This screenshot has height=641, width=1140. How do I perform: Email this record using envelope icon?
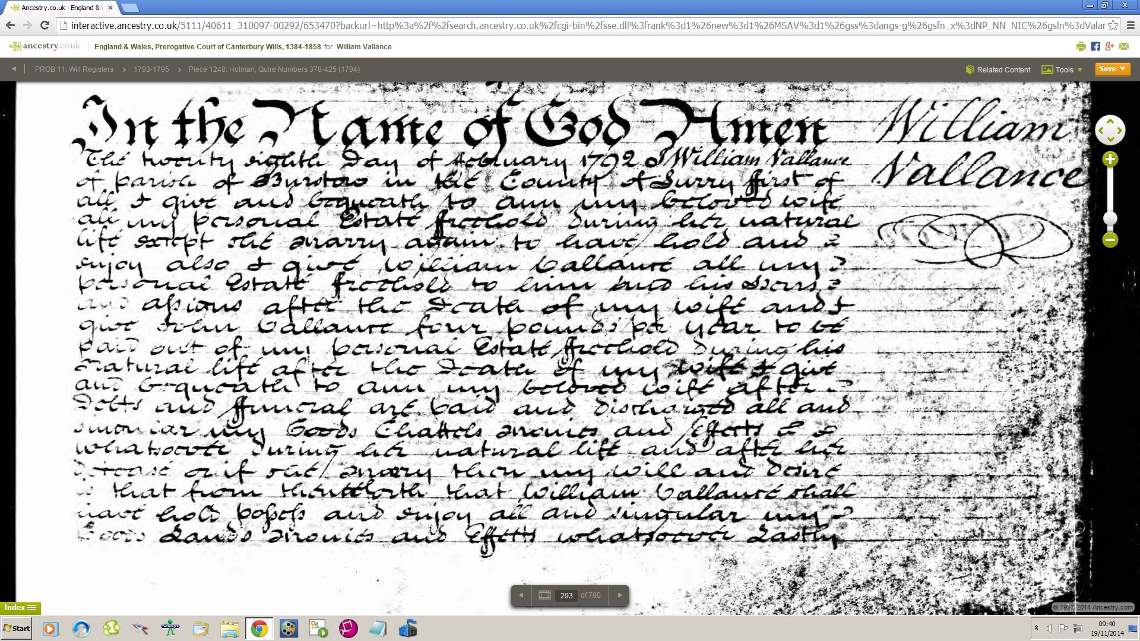pyautogui.click(x=1124, y=46)
